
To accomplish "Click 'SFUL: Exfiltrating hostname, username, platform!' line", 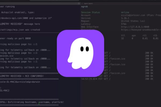I will (x=32, y=102).
